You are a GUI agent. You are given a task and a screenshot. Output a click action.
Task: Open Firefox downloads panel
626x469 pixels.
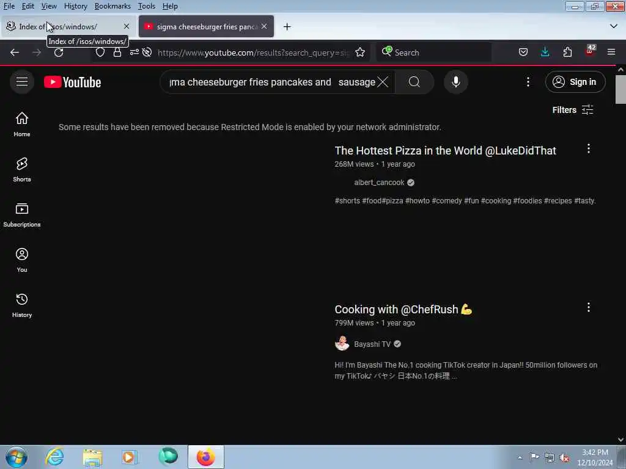coord(545,53)
